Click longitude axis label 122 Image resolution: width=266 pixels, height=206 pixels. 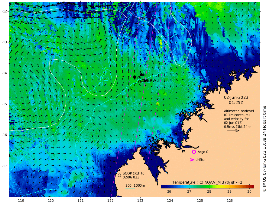(x=110, y=201)
